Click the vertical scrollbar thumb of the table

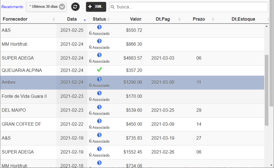[x=266, y=90]
